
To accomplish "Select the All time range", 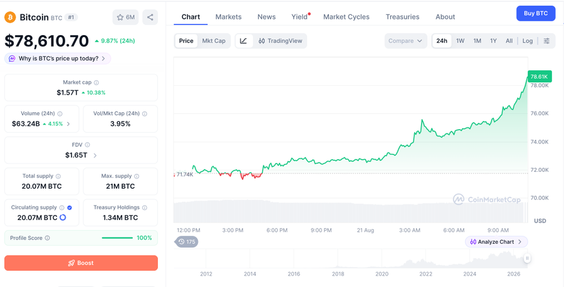I will 509,41.
